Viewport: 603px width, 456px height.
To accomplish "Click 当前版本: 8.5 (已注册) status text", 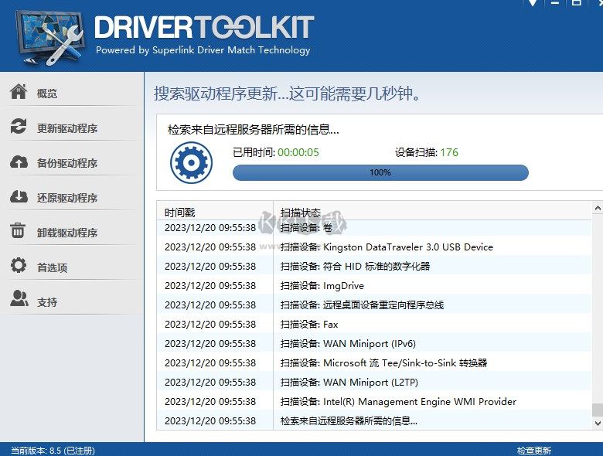I will [x=53, y=451].
